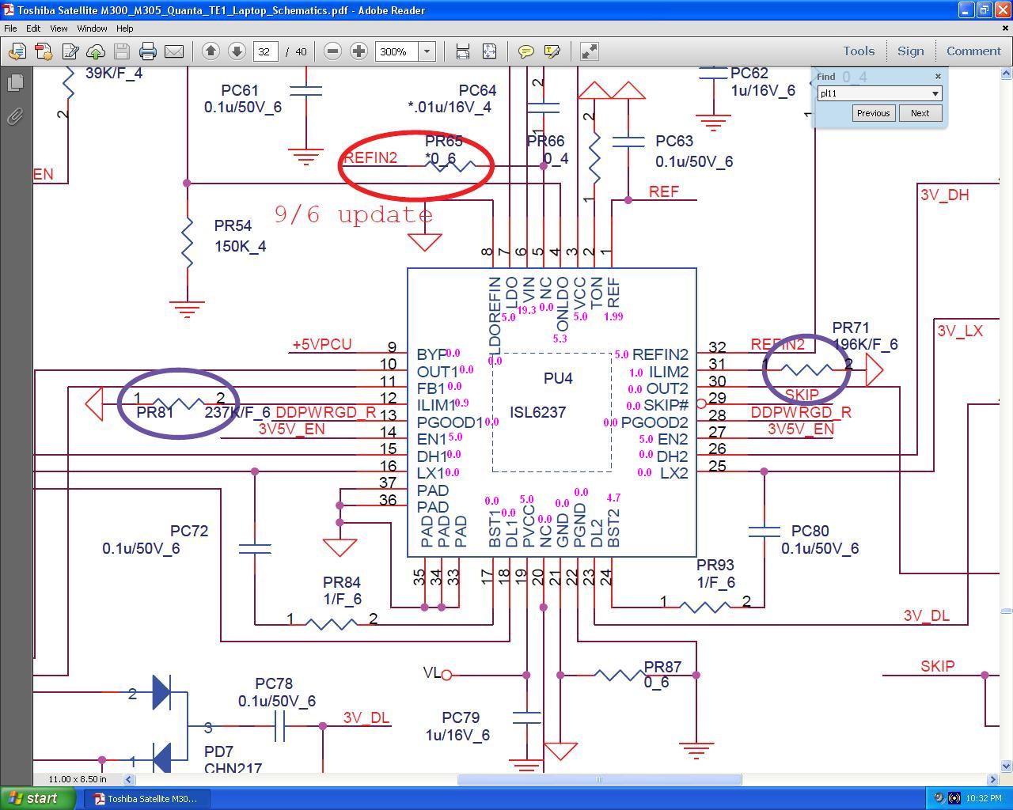Click the horizontal scrollbar left arrow
The width and height of the screenshot is (1013, 810).
[128, 779]
